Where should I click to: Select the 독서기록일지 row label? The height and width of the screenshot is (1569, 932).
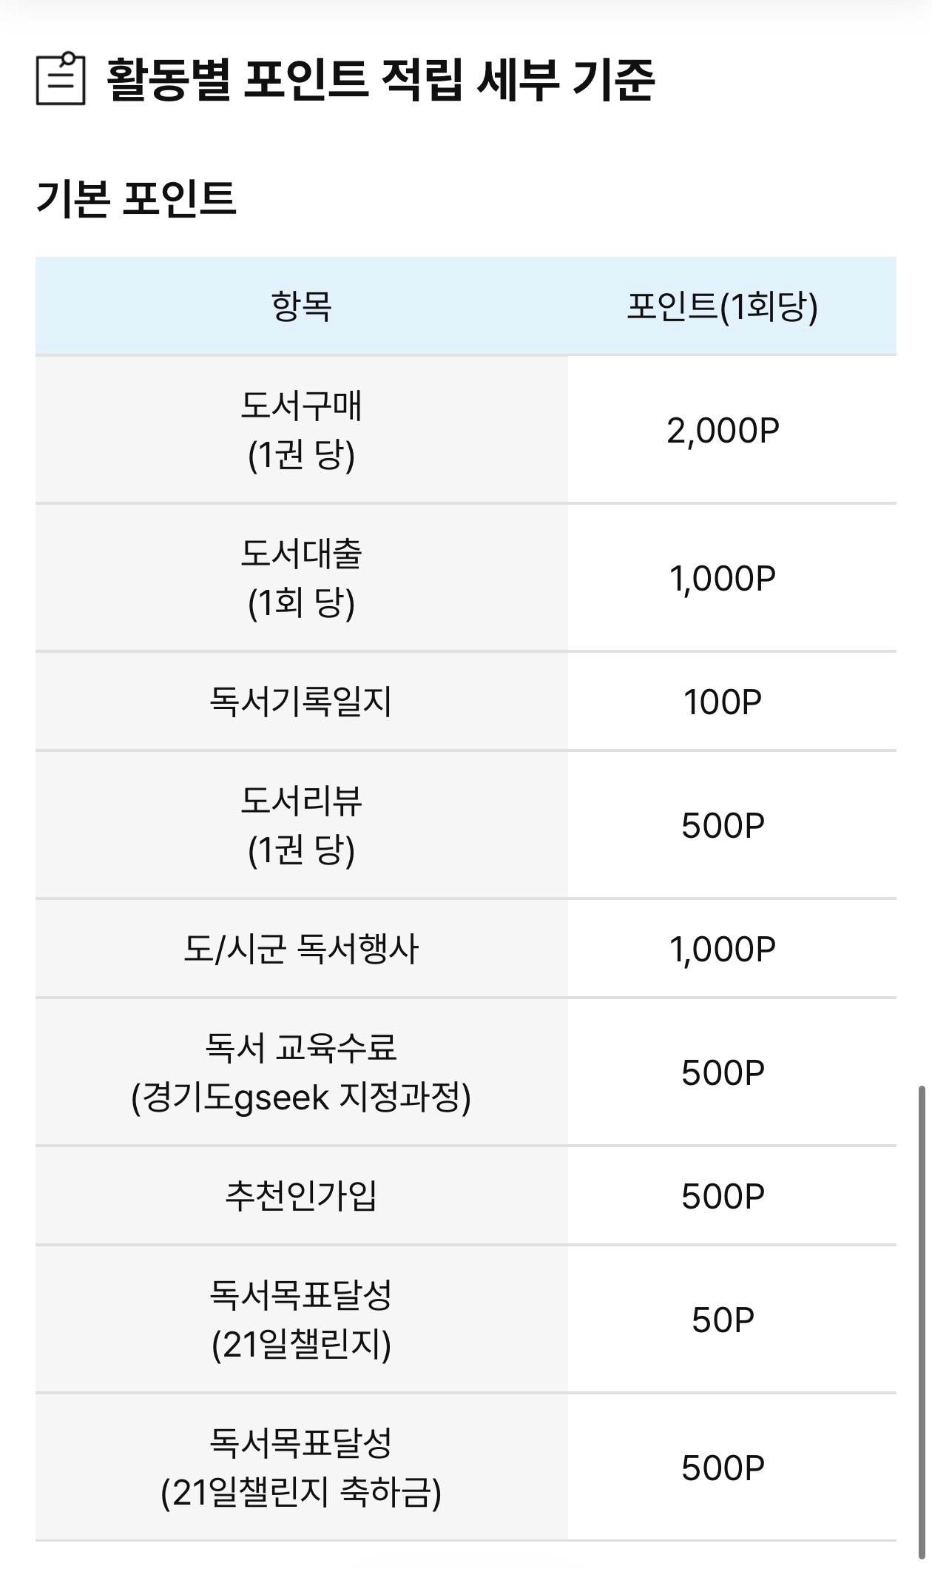(301, 702)
